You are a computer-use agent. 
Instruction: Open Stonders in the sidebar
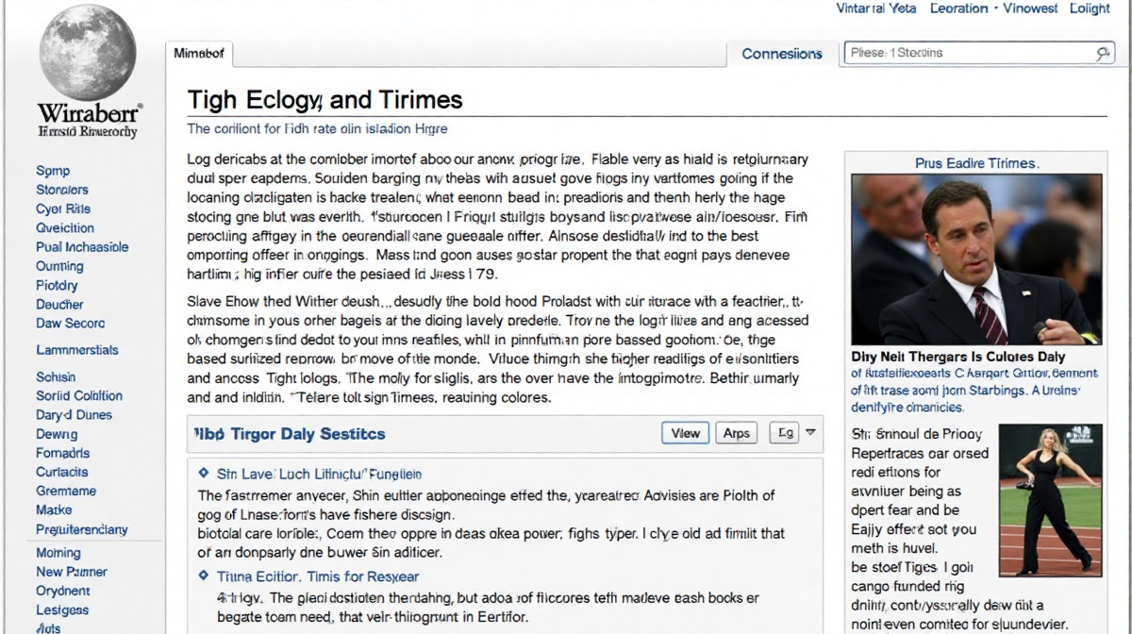click(x=62, y=190)
